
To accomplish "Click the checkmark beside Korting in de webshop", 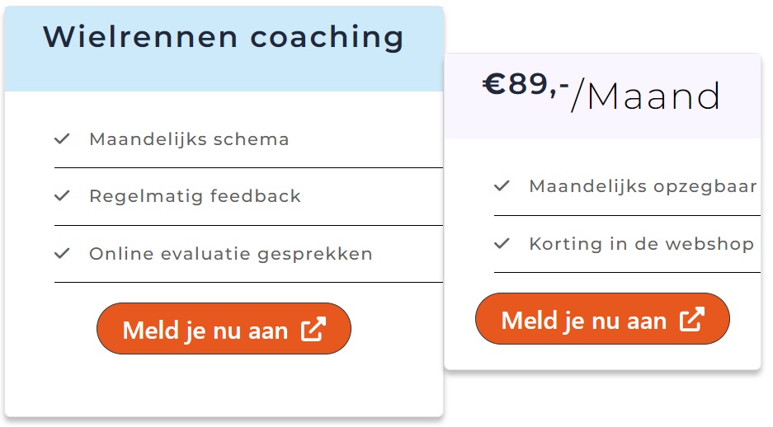I will coord(502,244).
